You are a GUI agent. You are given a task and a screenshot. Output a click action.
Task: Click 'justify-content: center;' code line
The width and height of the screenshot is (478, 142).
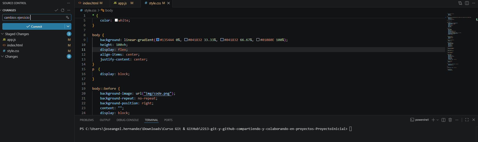coord(124,59)
